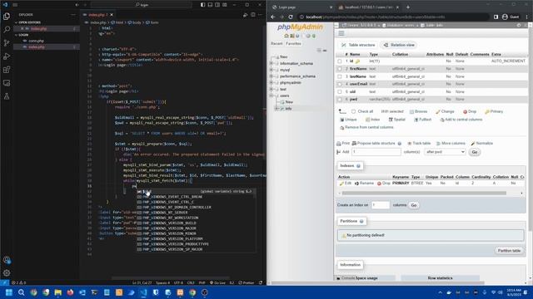
Task: Open Windows taskbar search icon
Action: (21, 292)
